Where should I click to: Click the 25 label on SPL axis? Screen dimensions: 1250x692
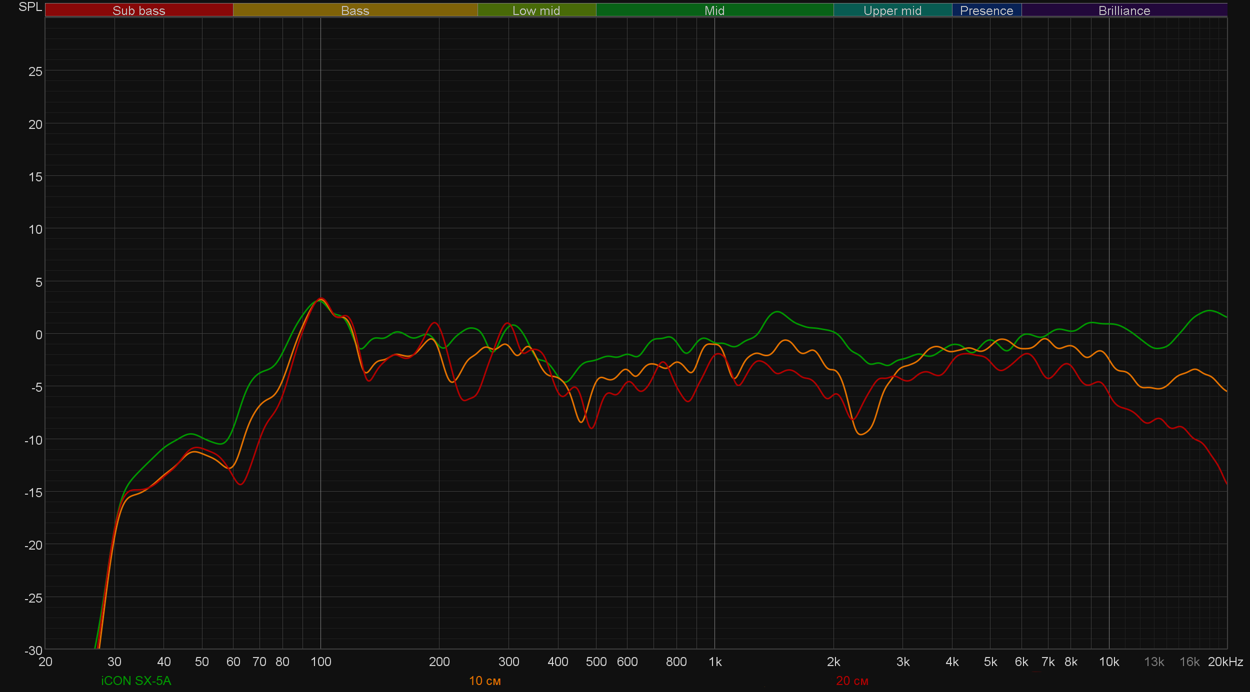click(x=35, y=71)
